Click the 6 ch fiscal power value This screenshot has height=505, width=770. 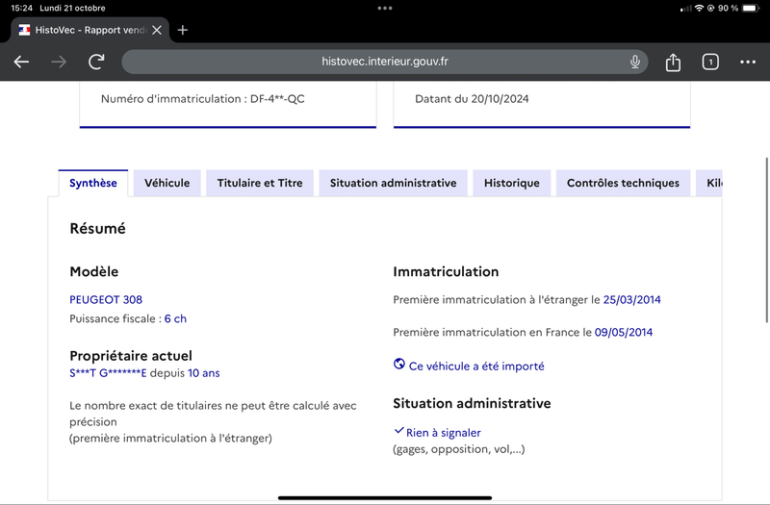tap(175, 319)
